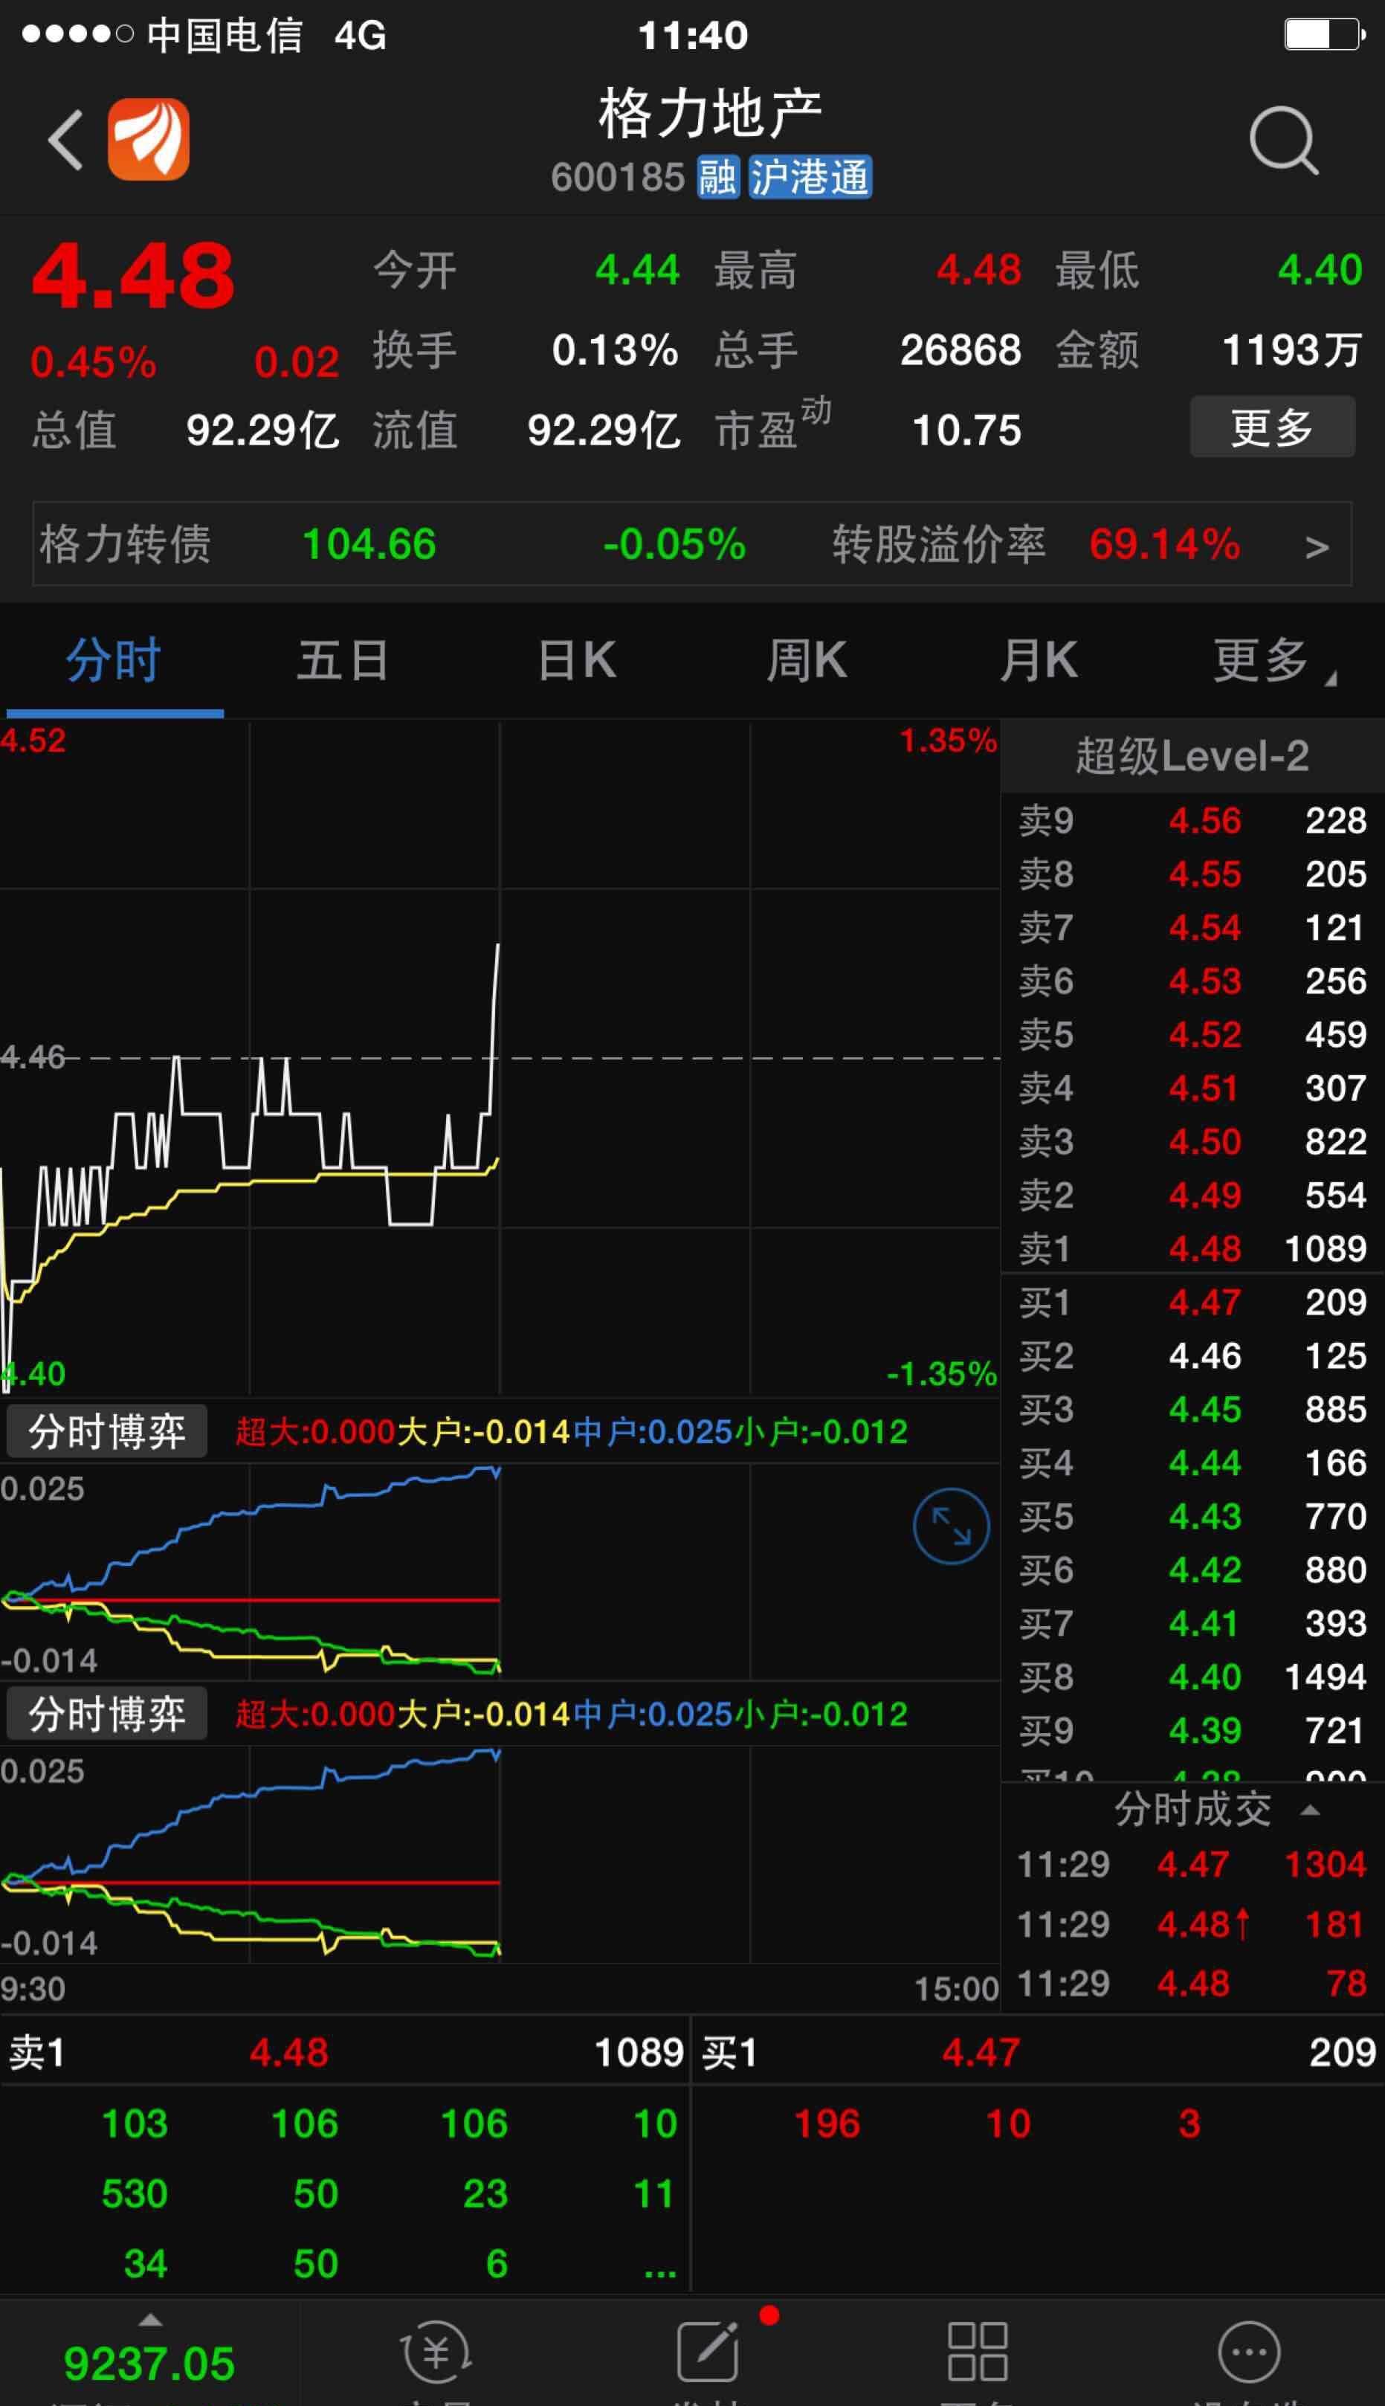Open the trade yen icon
This screenshot has height=2406, width=1385.
coord(435,2352)
